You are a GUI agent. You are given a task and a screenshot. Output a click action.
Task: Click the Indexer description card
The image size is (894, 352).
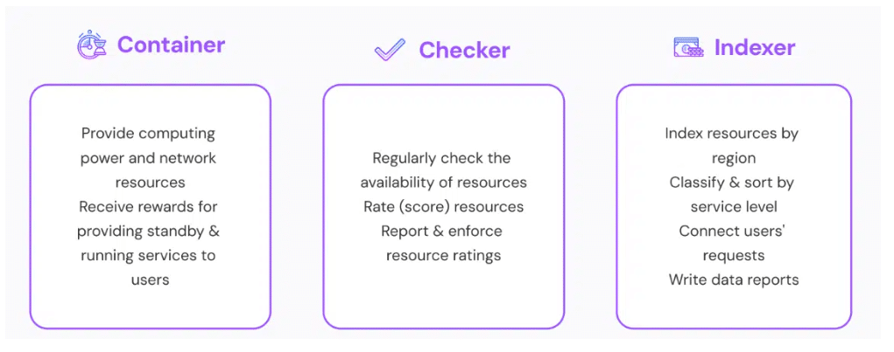[x=734, y=206]
